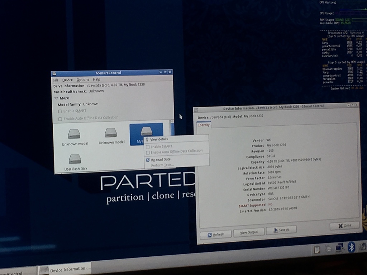This screenshot has width=367, height=275.
Task: Click the Vendor WD value
Action: (x=269, y=140)
